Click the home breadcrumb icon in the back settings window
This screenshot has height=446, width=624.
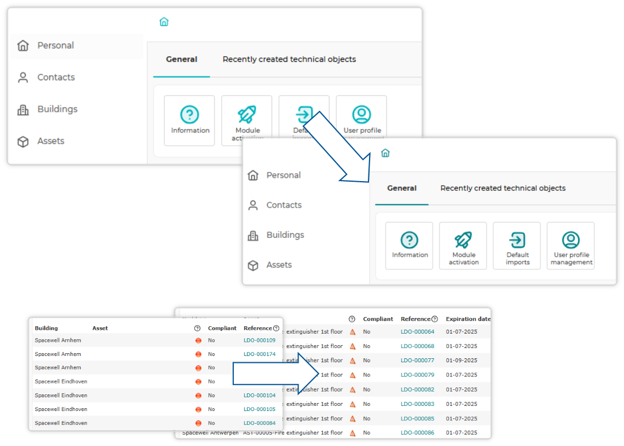164,22
